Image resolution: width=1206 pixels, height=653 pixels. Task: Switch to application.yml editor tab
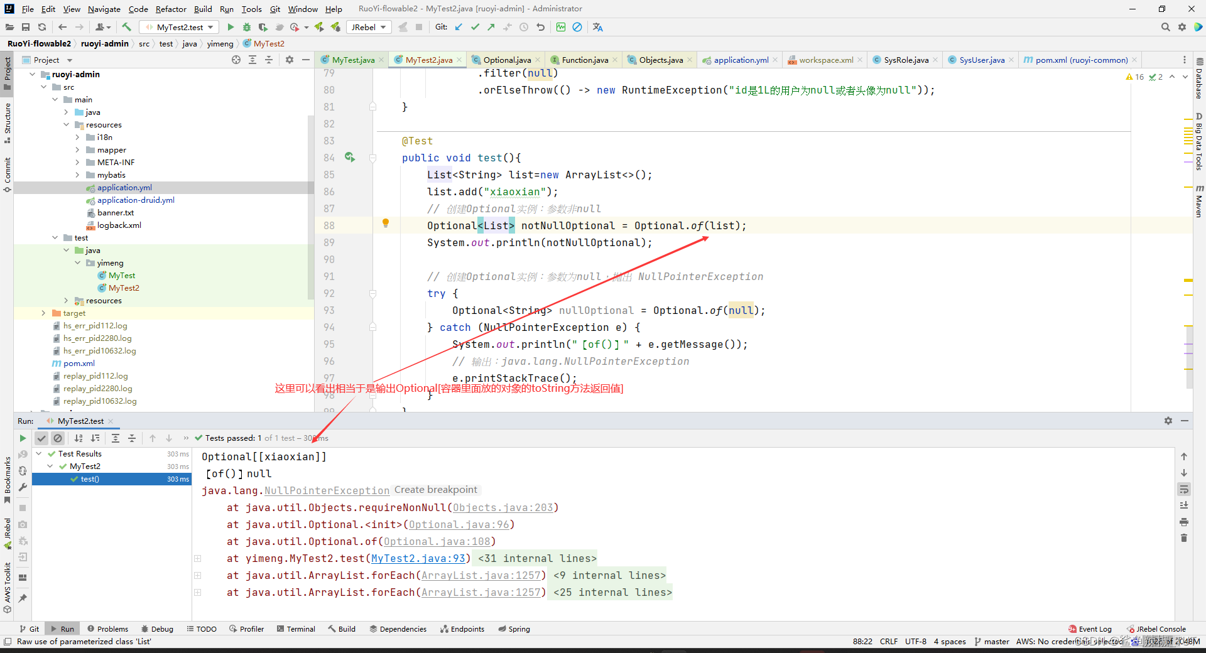click(x=741, y=60)
